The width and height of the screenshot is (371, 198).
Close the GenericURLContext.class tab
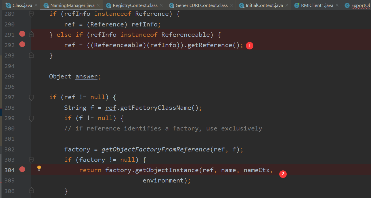[x=232, y=5]
